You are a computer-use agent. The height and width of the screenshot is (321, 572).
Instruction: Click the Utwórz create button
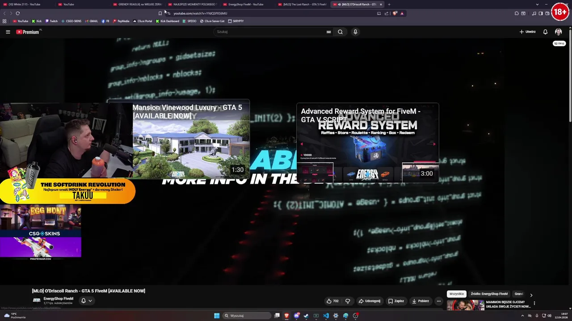coord(527,32)
